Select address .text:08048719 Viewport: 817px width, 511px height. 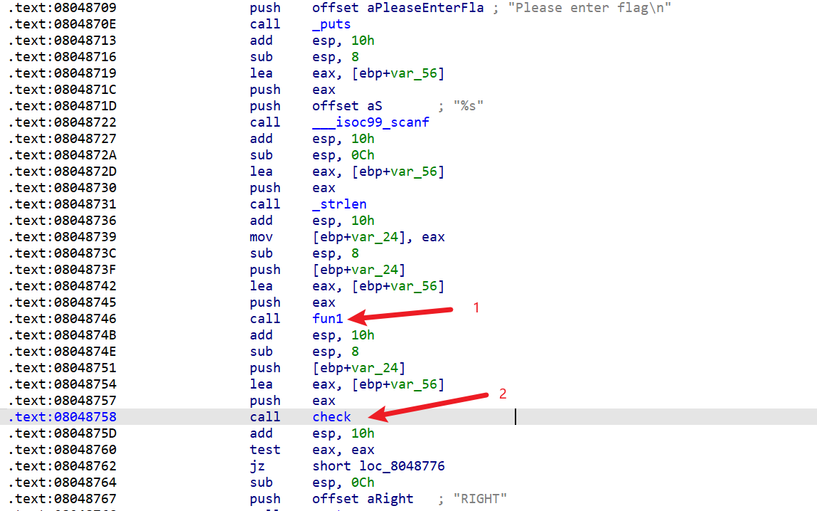click(x=62, y=73)
